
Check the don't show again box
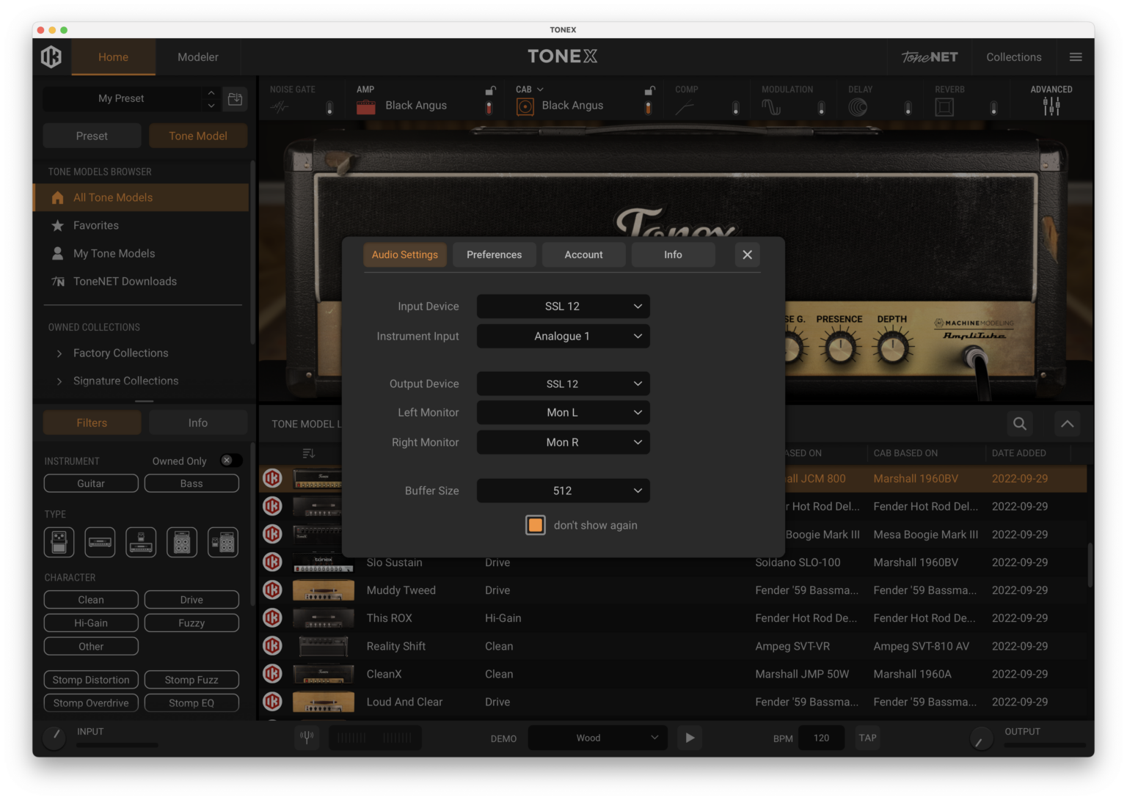click(x=535, y=525)
